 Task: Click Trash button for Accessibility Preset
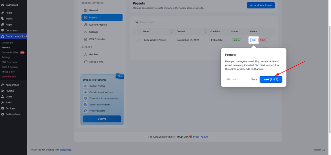tap(262, 40)
